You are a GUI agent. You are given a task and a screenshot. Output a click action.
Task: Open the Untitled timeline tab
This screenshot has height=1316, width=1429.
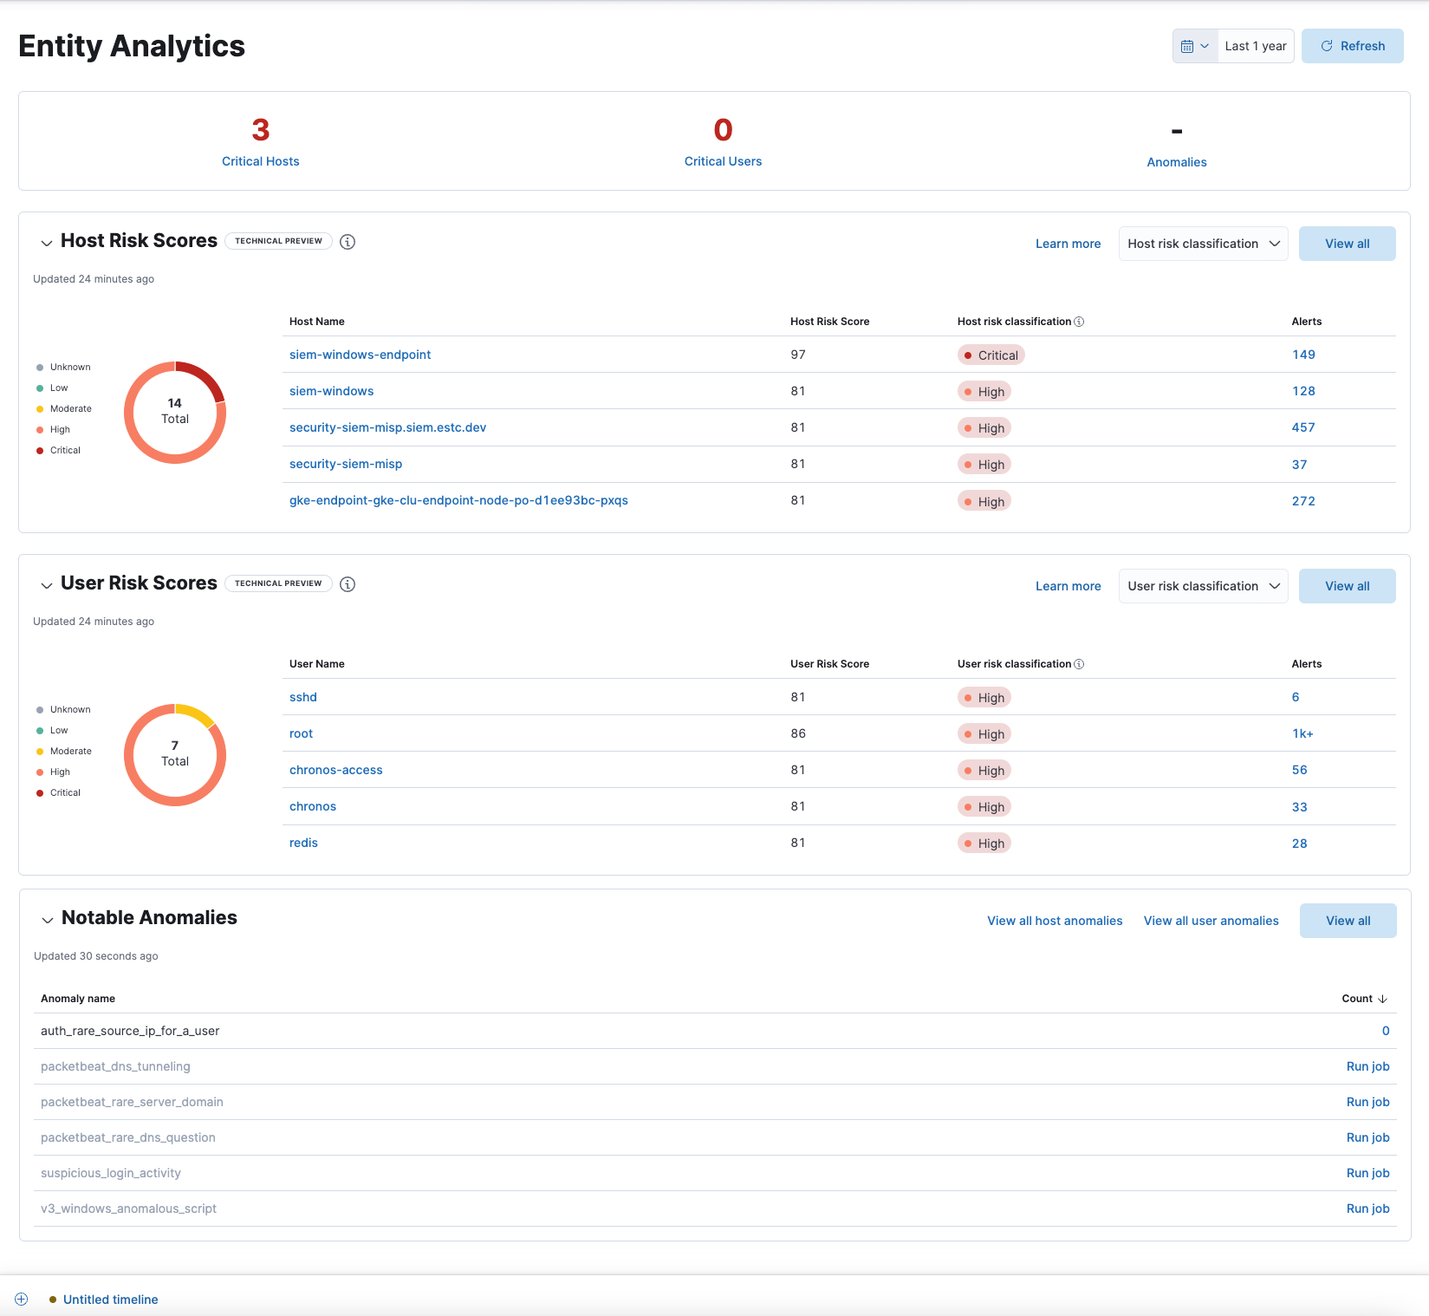110,1299
